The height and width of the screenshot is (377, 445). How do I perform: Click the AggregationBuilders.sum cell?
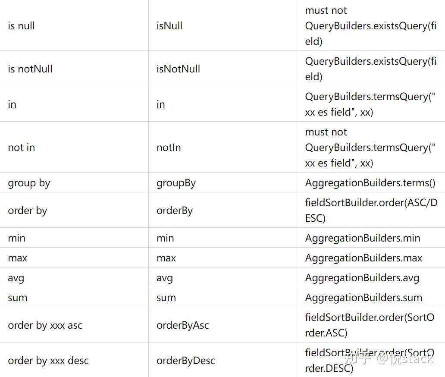(364, 298)
